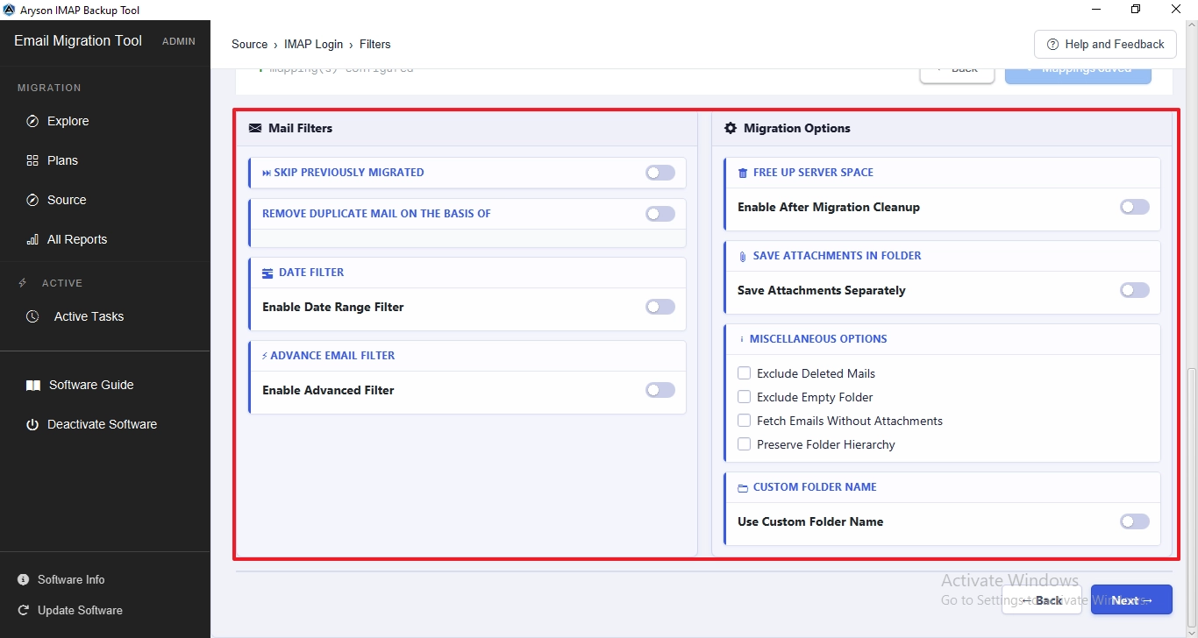
Task: Click the Mail Filters envelope icon
Action: pyautogui.click(x=255, y=128)
